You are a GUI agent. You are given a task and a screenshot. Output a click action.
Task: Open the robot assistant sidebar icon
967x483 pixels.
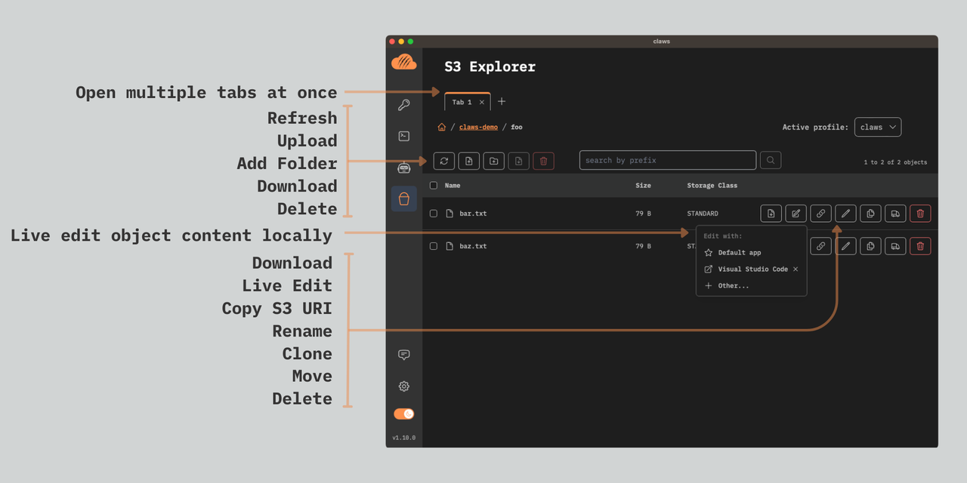[x=404, y=168]
